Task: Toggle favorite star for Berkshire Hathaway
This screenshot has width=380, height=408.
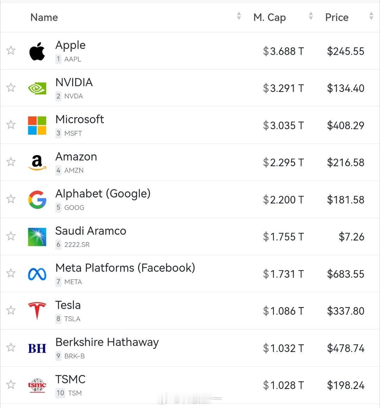Action: coord(11,348)
